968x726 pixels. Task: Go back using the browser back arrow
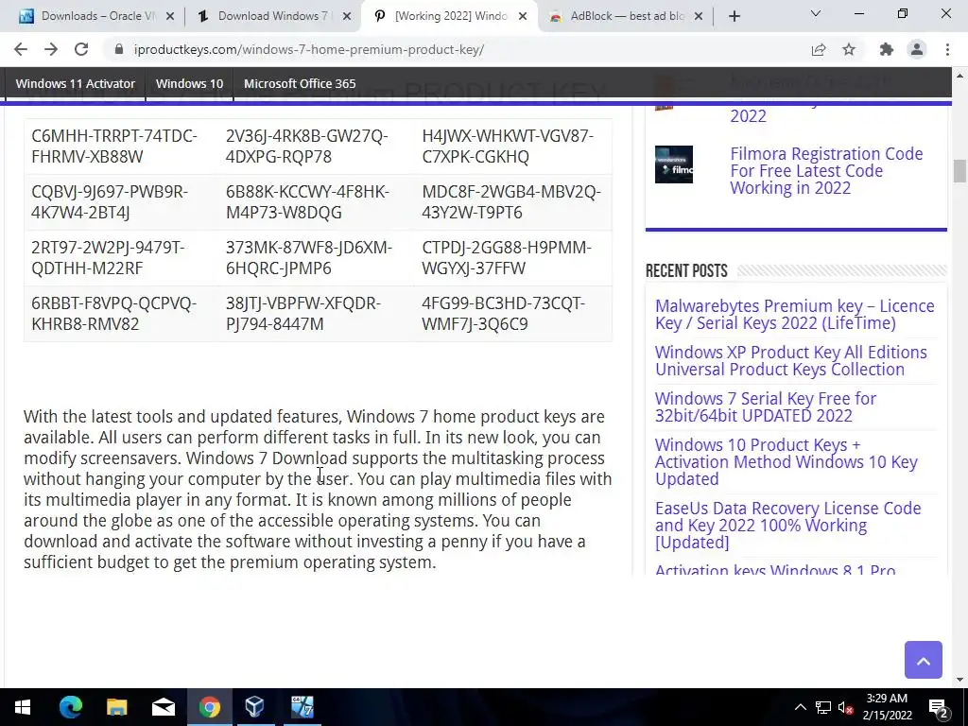click(x=21, y=49)
